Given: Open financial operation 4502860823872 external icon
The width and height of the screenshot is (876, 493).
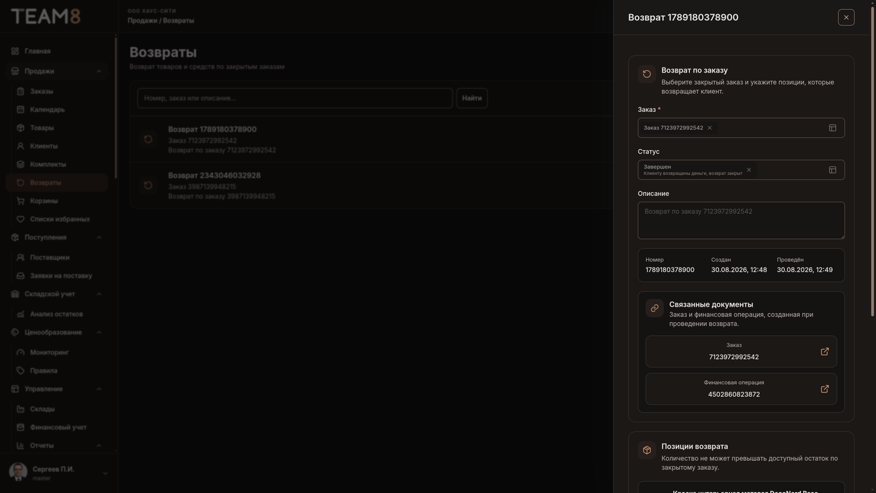Looking at the screenshot, I should coord(824,389).
